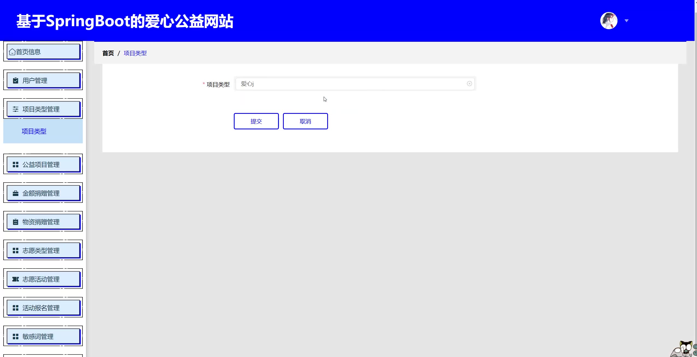
Task: Click the grid icon for 公益项目管理
Action: pyautogui.click(x=16, y=165)
